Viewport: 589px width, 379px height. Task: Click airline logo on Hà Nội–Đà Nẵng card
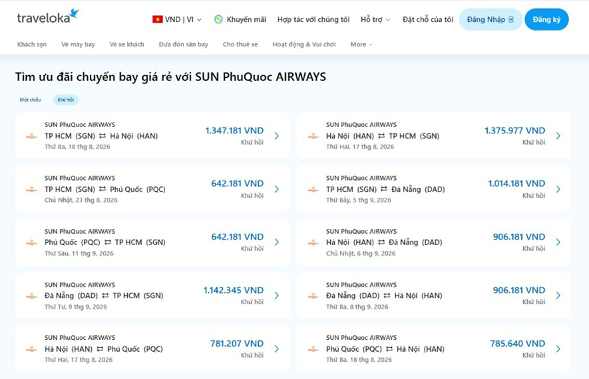click(313, 243)
